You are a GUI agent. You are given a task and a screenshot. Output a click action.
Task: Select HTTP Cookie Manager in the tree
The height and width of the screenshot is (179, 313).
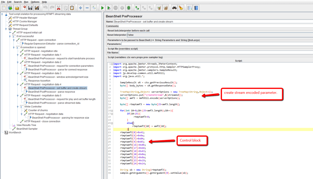[x=25, y=21]
